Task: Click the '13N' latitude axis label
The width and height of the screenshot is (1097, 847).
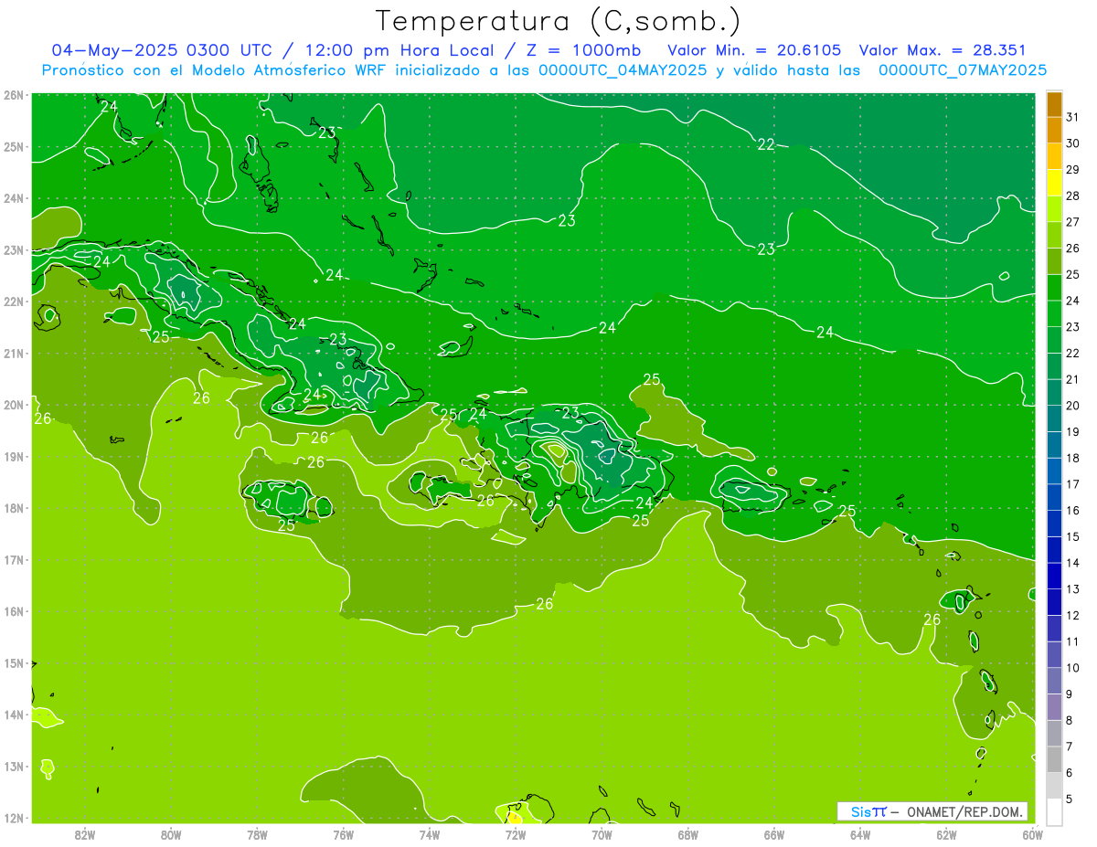Action: (14, 767)
